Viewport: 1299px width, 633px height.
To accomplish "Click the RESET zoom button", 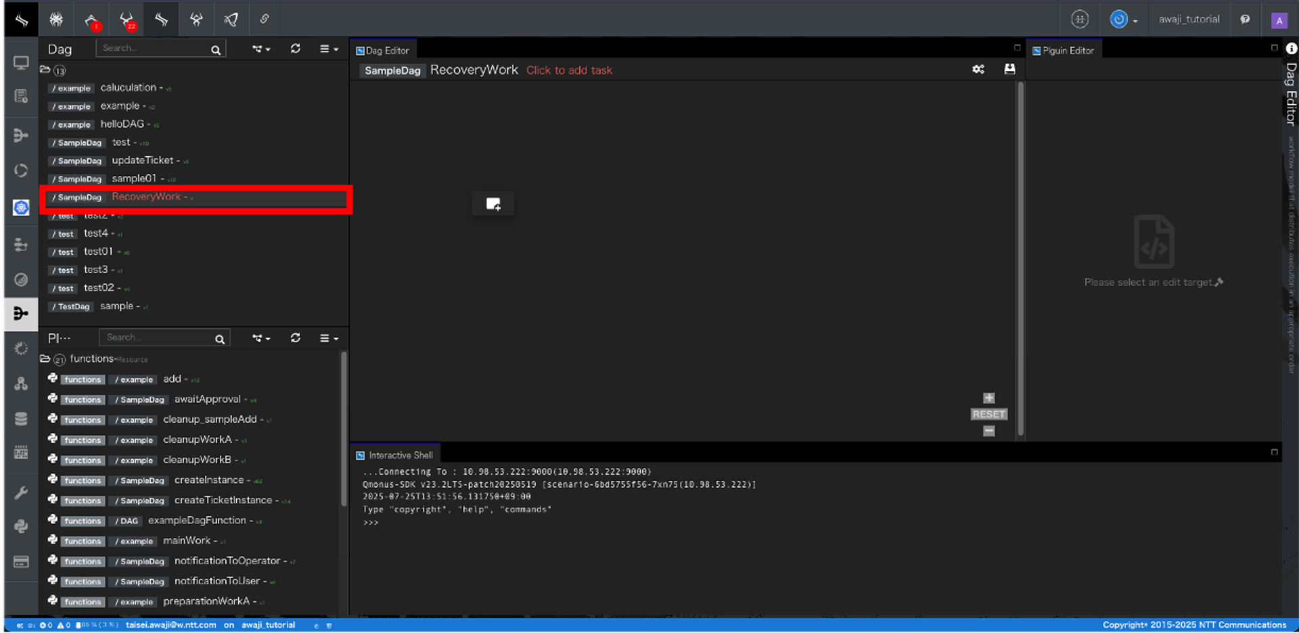I will tap(988, 415).
